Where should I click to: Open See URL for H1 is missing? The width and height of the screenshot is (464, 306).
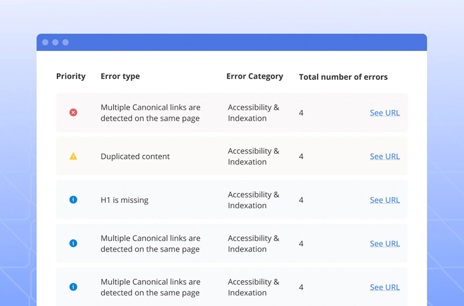(x=384, y=200)
